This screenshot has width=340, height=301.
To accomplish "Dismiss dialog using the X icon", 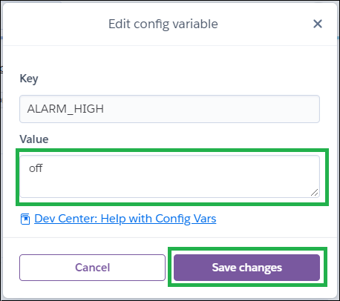I will (318, 24).
